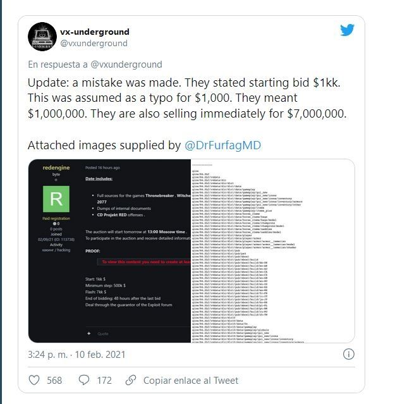Click the plus icon beside Quote
The image size is (412, 404).
(x=89, y=333)
